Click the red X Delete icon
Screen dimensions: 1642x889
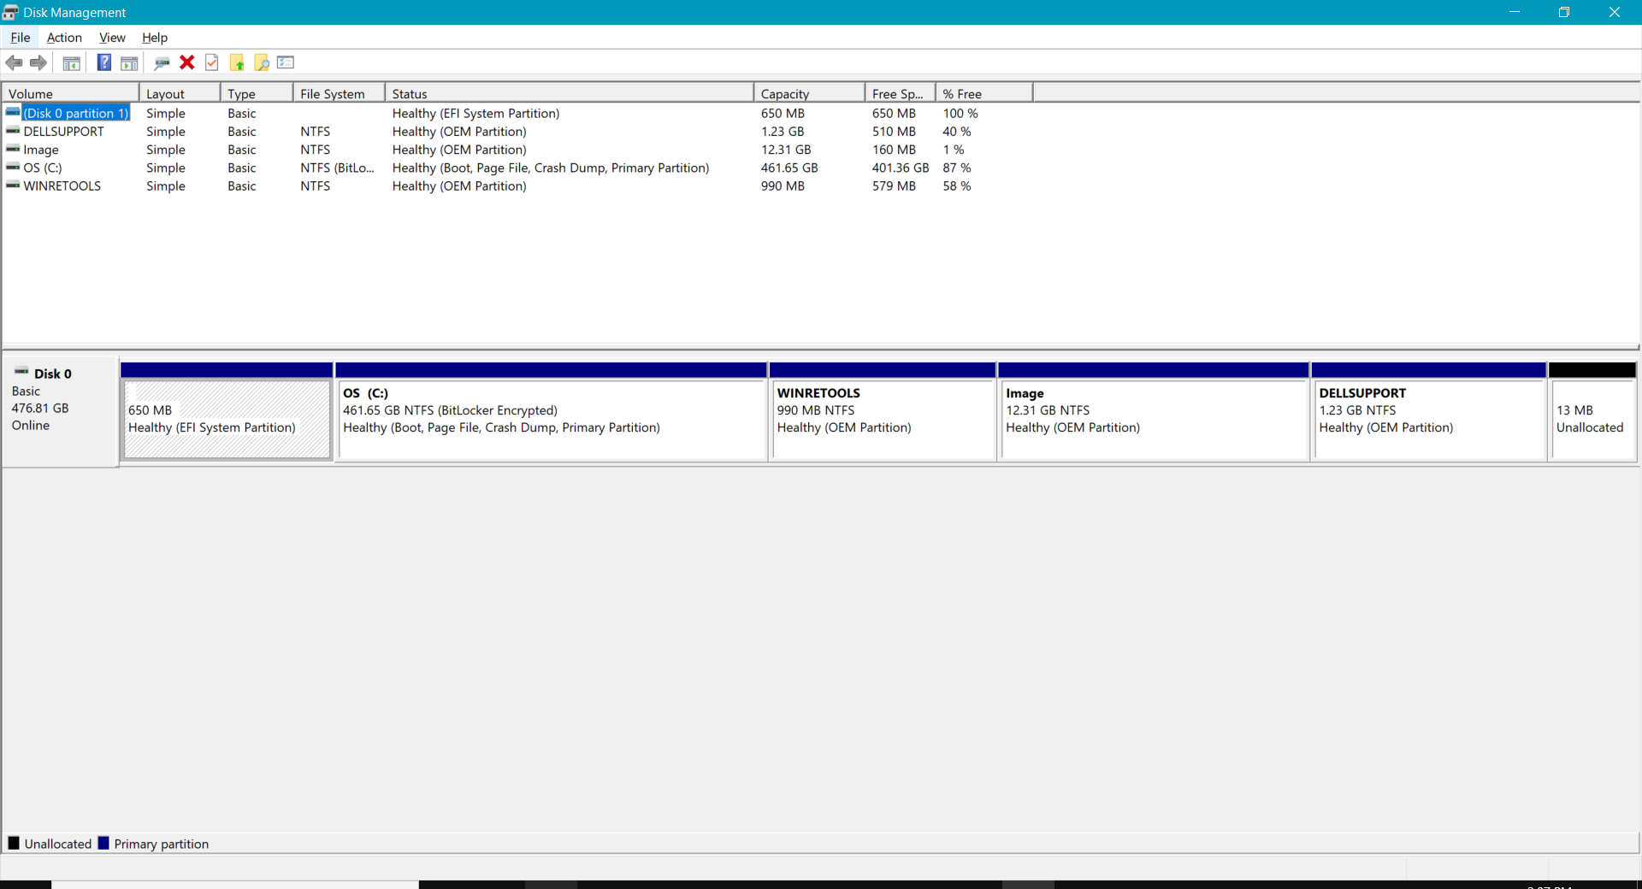pos(187,62)
